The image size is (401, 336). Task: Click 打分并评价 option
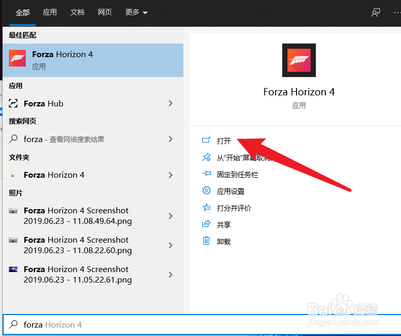(x=234, y=208)
